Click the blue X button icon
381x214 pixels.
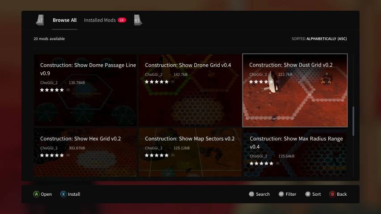click(63, 194)
